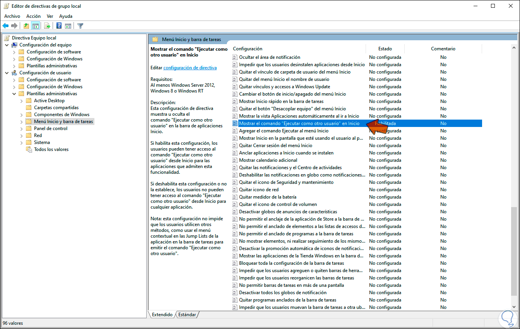Switch to the Extendido tab

pyautogui.click(x=162, y=315)
